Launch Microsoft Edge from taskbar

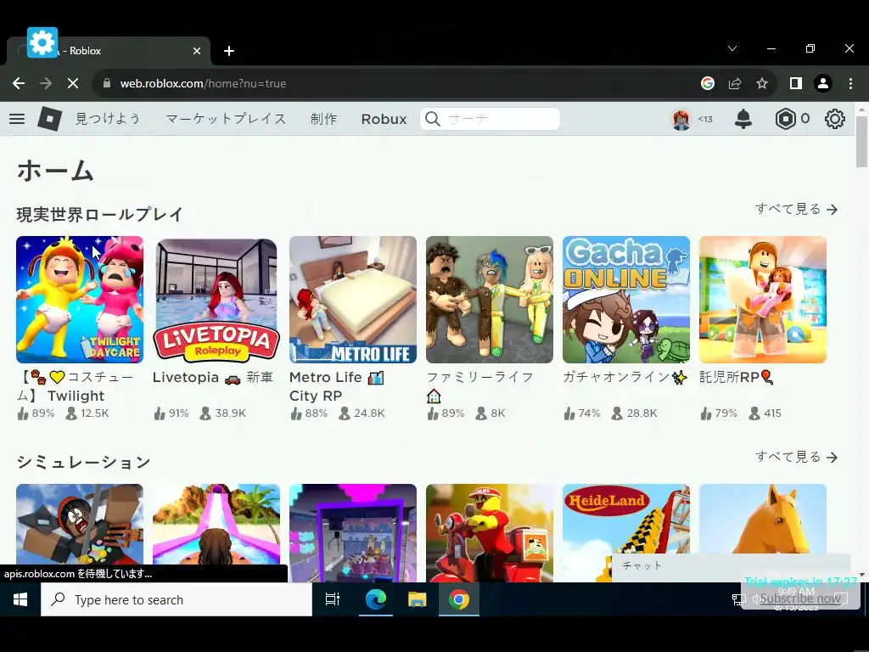point(376,599)
